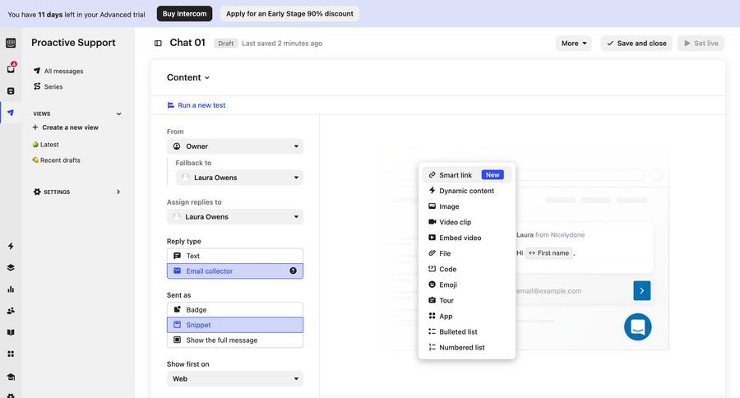
Task: Select Badge under Sent as
Action: [235, 310]
